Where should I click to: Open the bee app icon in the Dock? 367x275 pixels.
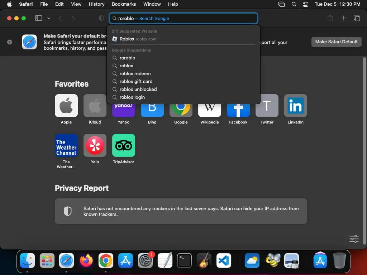(272, 260)
